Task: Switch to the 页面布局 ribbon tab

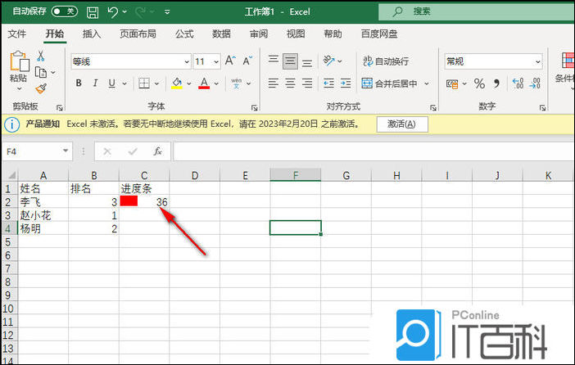Action: coord(138,34)
